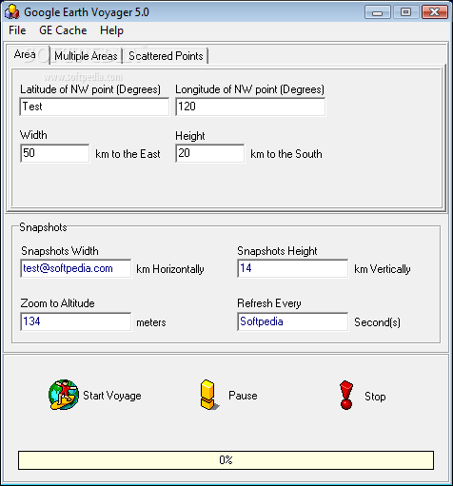
Task: Switch to the Scattered Points tab
Action: 166,56
